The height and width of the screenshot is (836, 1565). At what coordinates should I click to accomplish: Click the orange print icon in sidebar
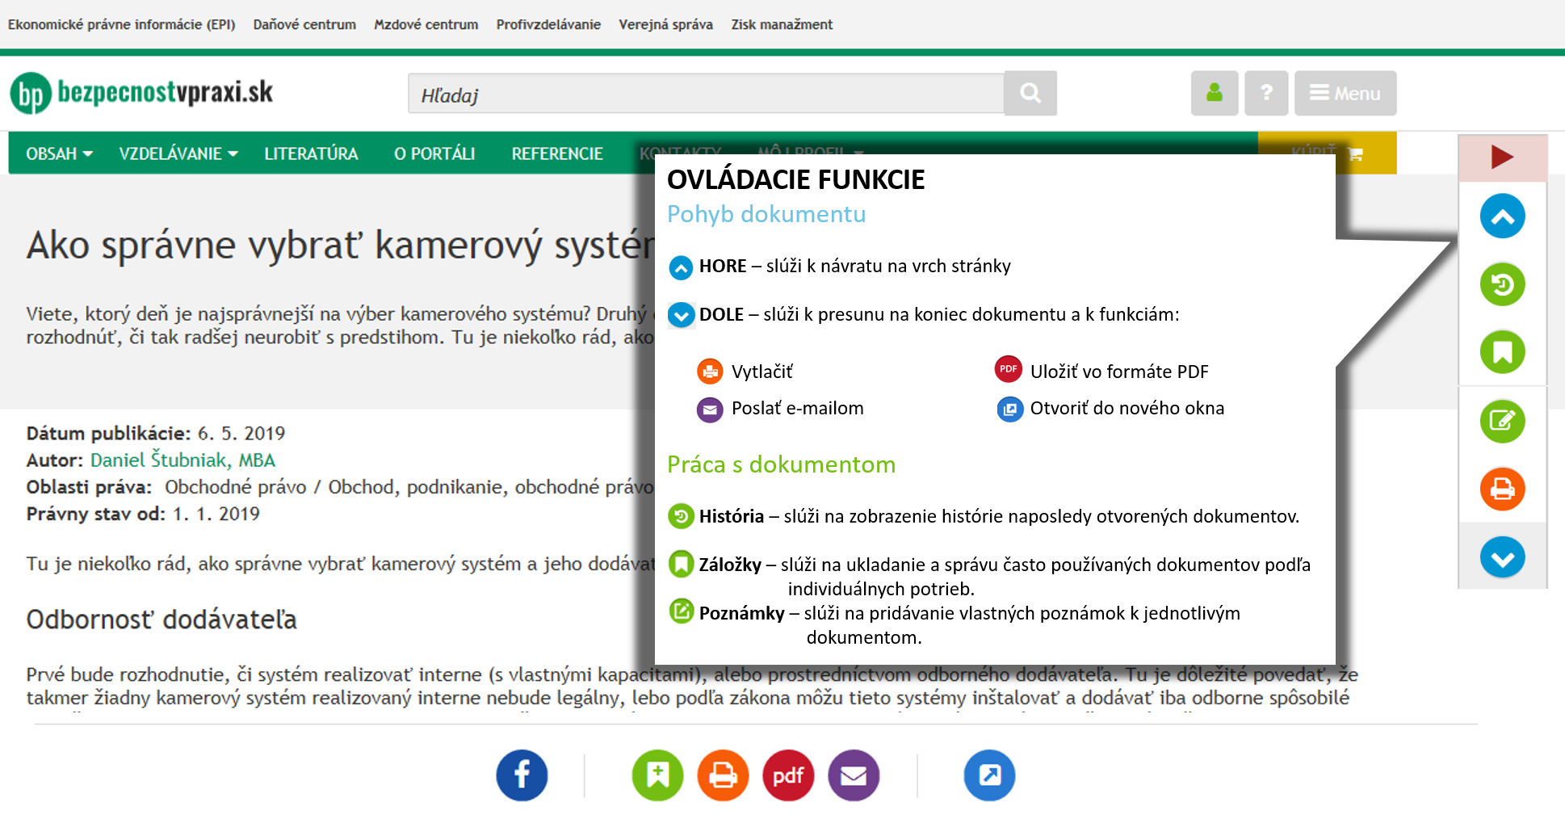pos(1502,489)
